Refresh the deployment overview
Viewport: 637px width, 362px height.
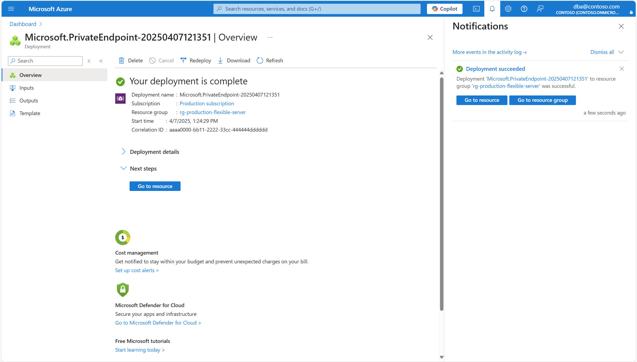pyautogui.click(x=270, y=60)
